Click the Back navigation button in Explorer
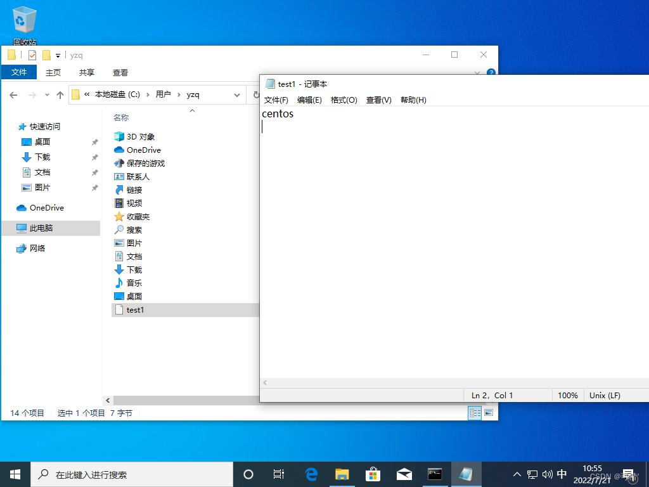Screen dimensions: 649x487 pos(13,94)
